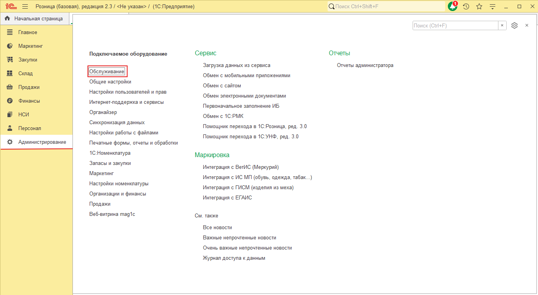Click the home icon of Начальная страница
This screenshot has height=295, width=538.
(7, 18)
